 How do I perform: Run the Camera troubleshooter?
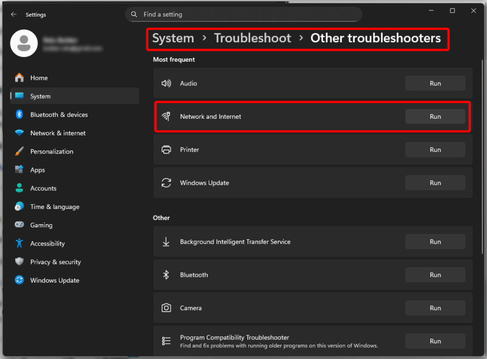click(x=435, y=308)
